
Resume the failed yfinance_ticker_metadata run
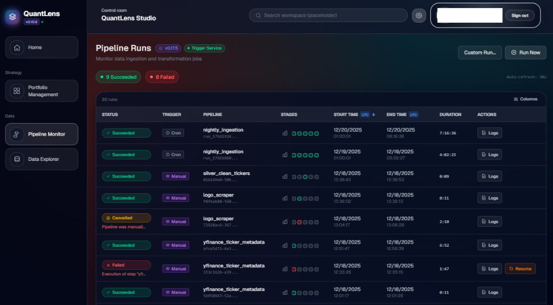click(520, 269)
